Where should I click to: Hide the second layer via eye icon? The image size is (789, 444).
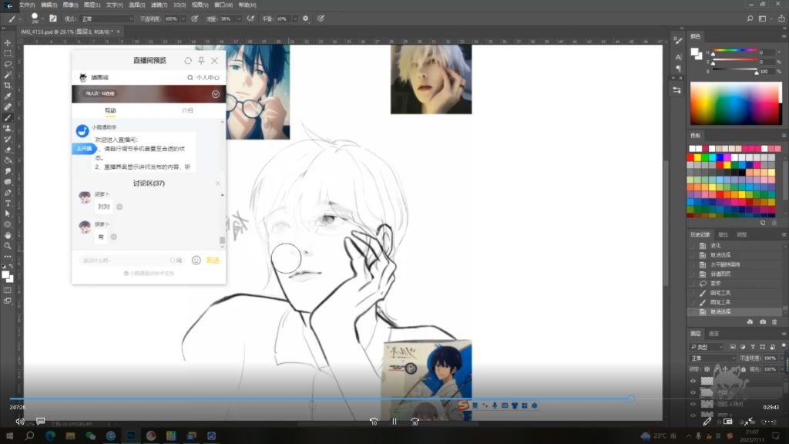click(693, 392)
